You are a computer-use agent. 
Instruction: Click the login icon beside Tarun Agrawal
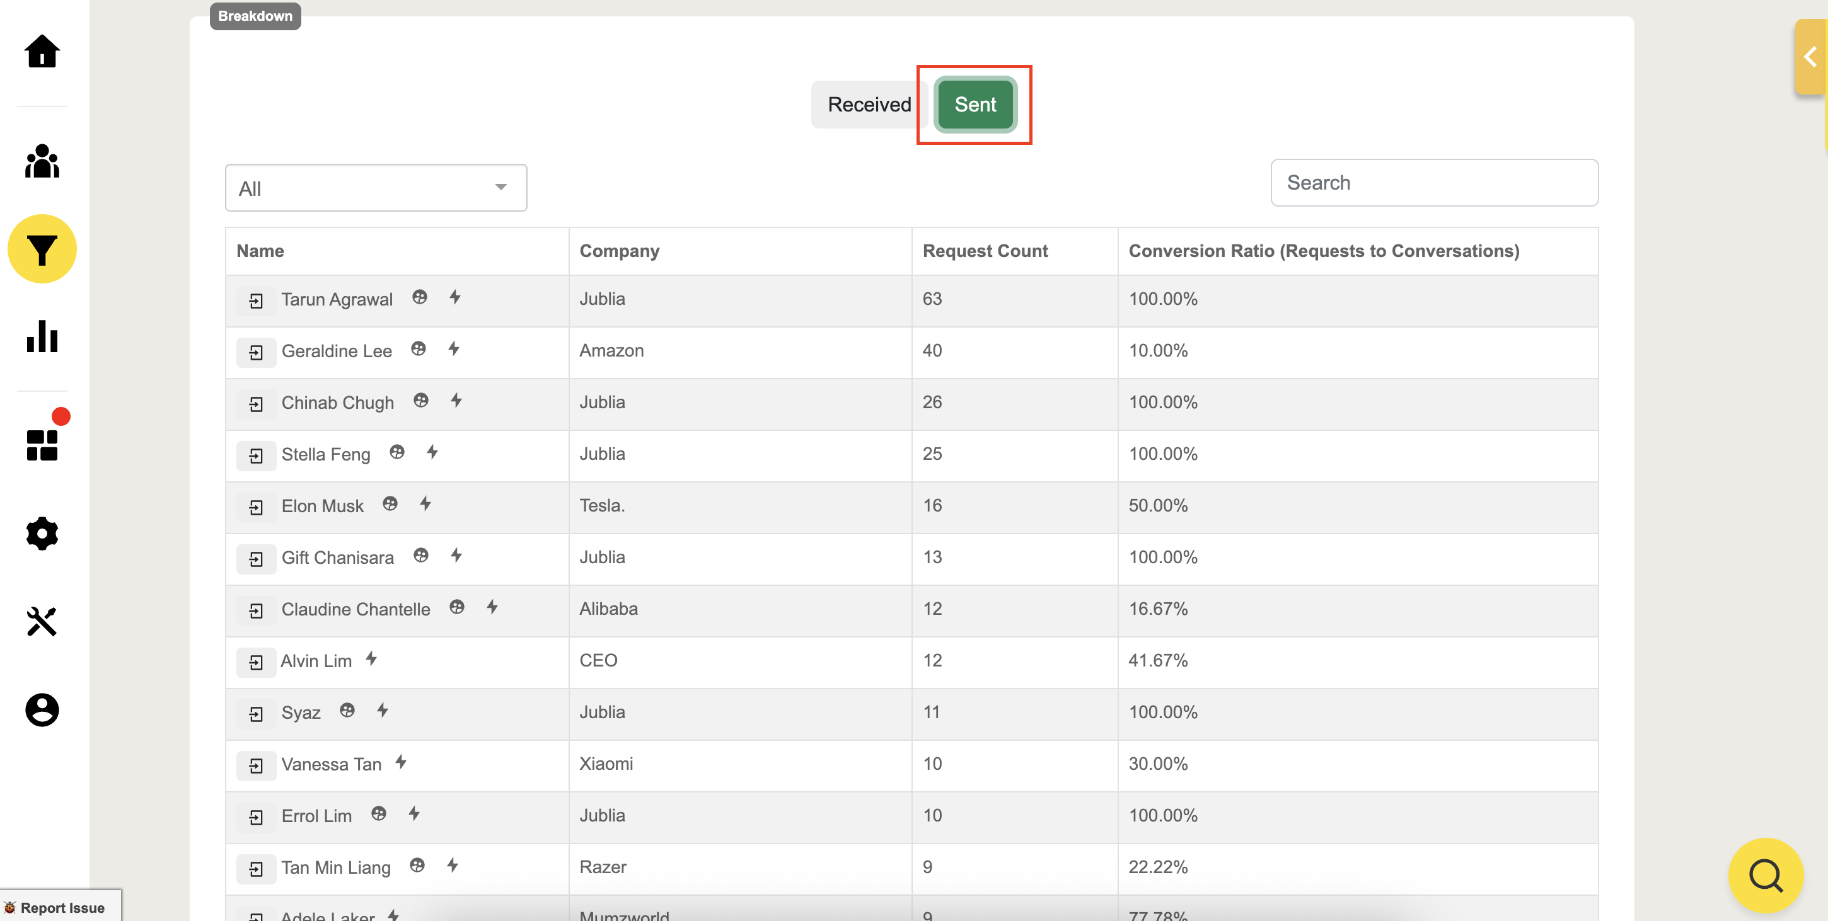(256, 300)
